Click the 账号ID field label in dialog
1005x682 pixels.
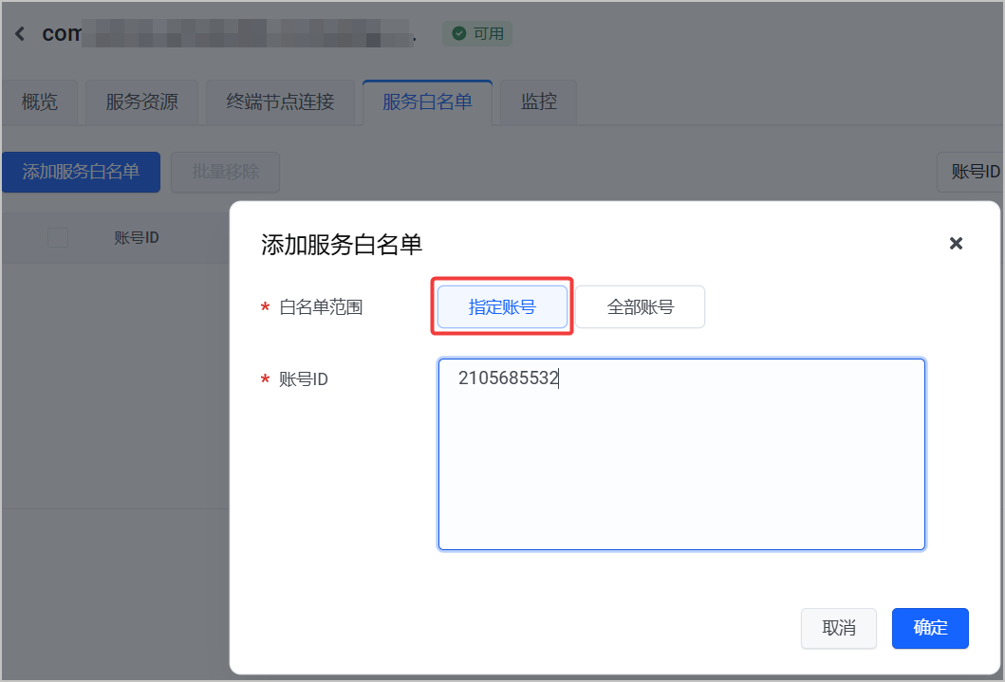pos(303,379)
